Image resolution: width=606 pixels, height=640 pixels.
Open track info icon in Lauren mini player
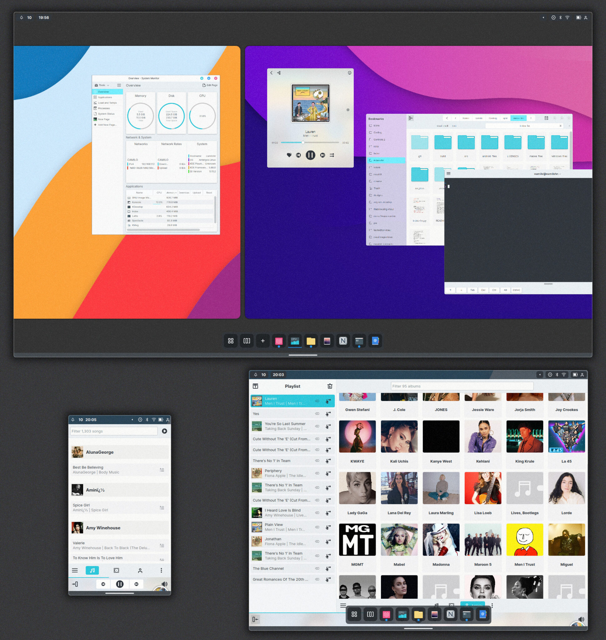349,73
